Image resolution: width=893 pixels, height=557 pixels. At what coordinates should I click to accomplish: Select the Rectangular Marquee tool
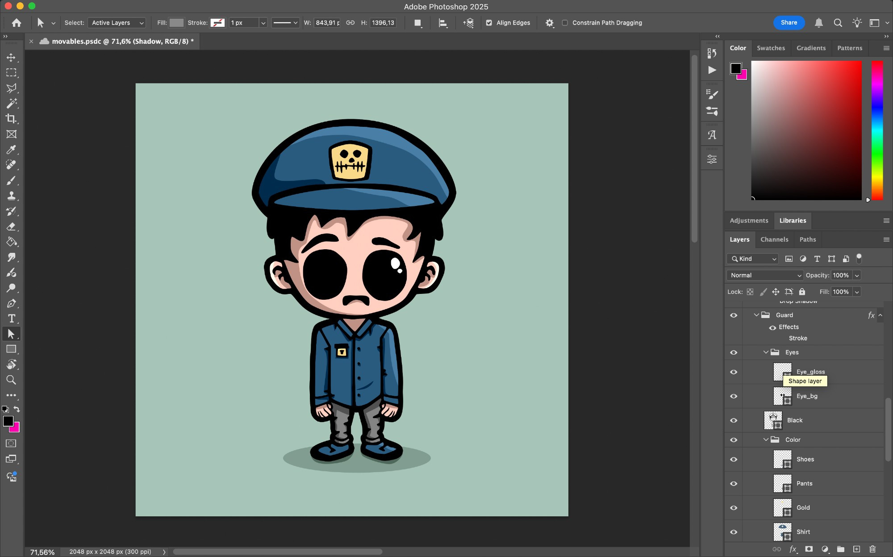pos(11,73)
